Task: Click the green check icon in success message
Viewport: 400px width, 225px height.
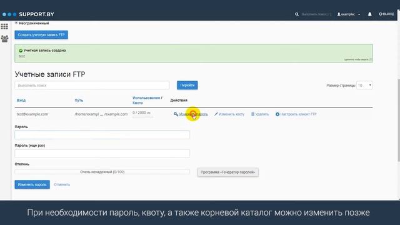Action: point(21,51)
